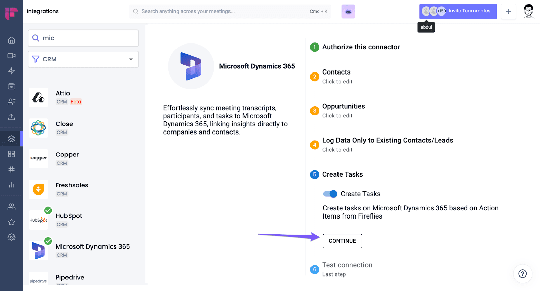540x291 pixels.
Task: Open the Analytics bar chart icon
Action: coord(11,185)
